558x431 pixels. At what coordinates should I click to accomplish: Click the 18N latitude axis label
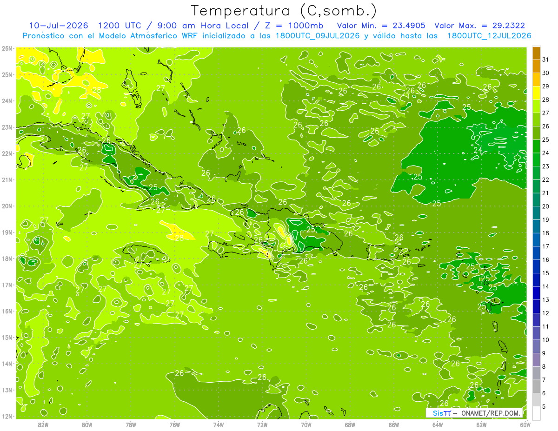(x=7, y=259)
